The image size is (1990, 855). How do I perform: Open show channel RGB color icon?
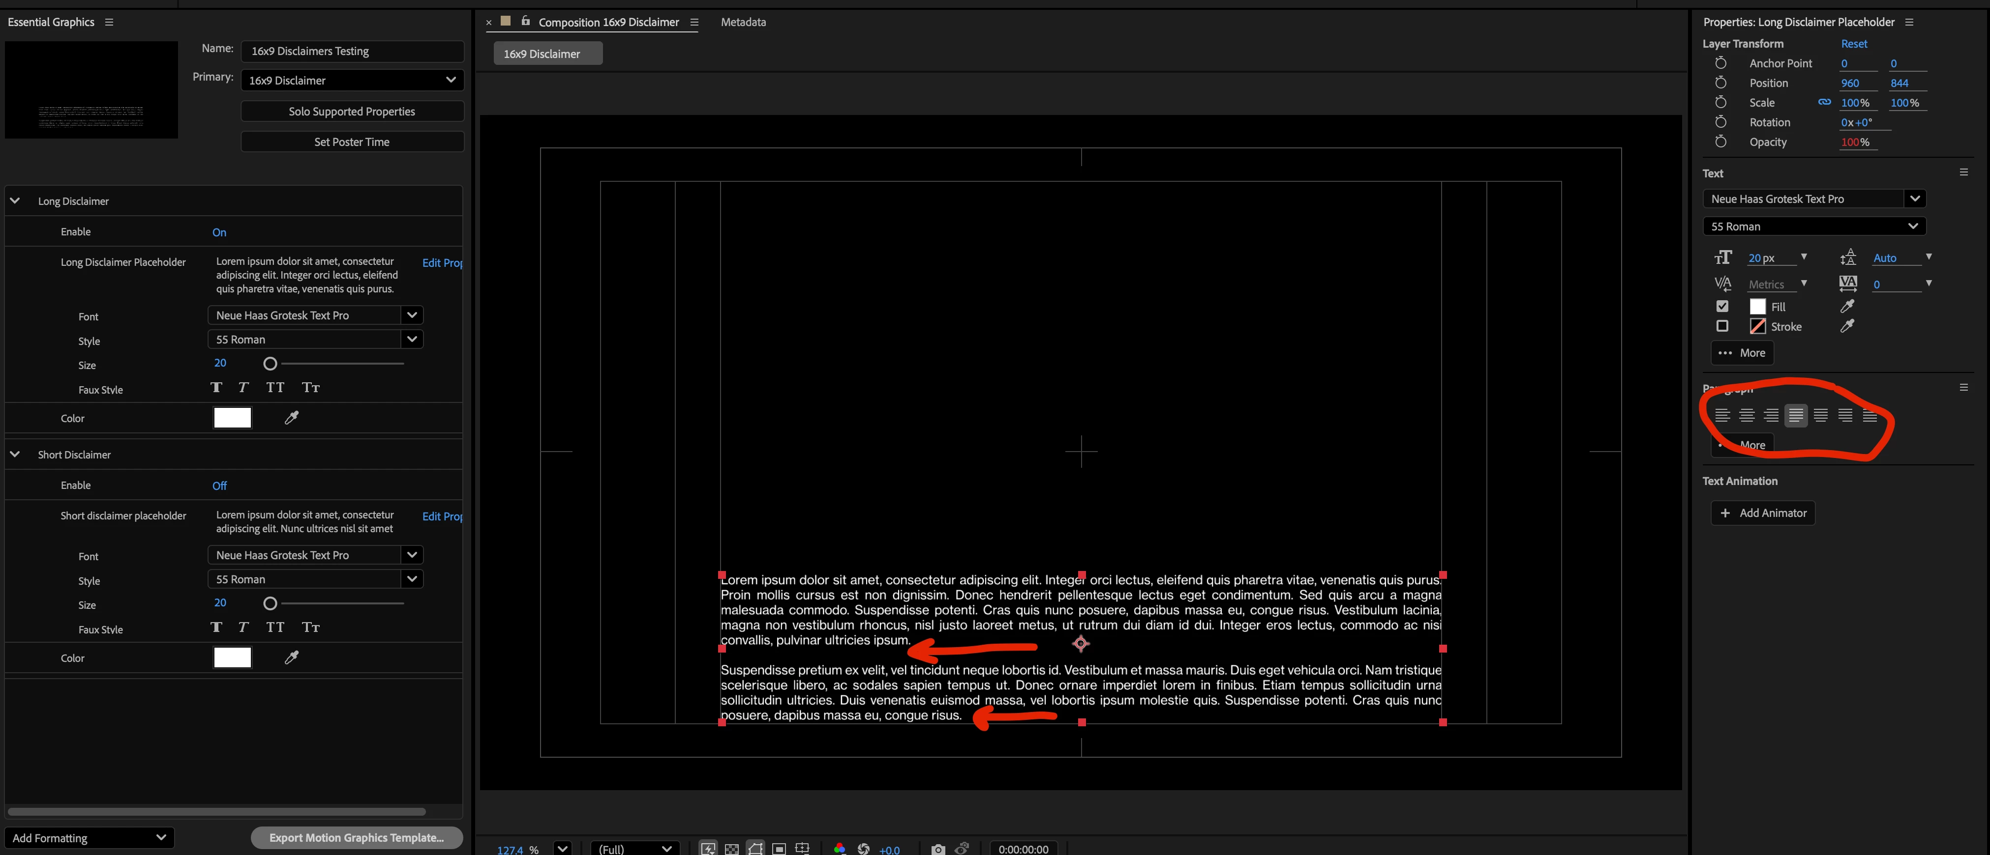coord(840,849)
